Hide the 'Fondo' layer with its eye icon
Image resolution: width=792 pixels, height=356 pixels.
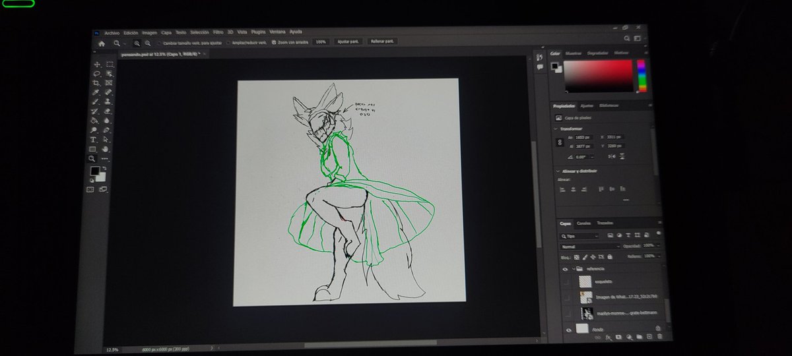pyautogui.click(x=568, y=330)
